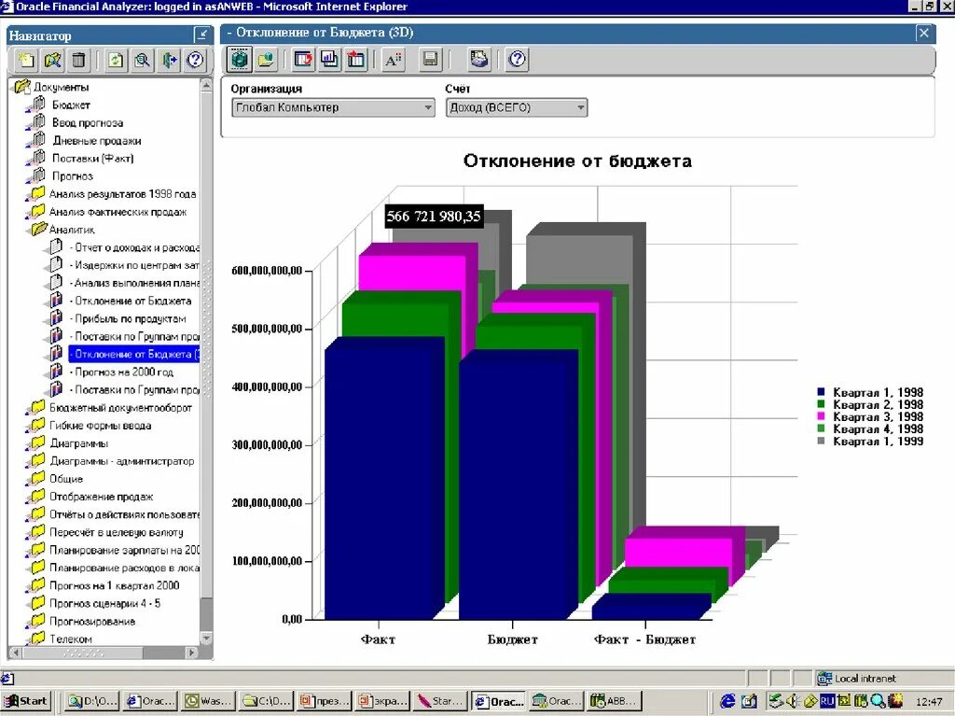Open the Издержки по центрам затрат report
Screen dimensions: 955x716
[x=134, y=265]
